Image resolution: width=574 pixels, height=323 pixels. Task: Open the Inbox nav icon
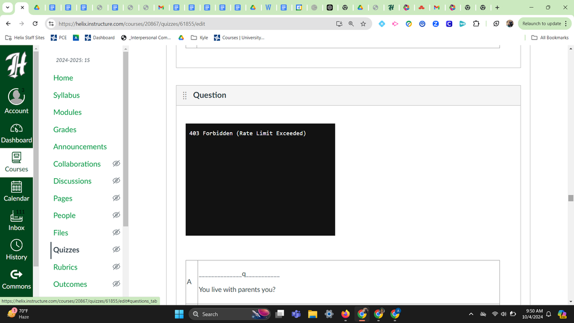[16, 221]
